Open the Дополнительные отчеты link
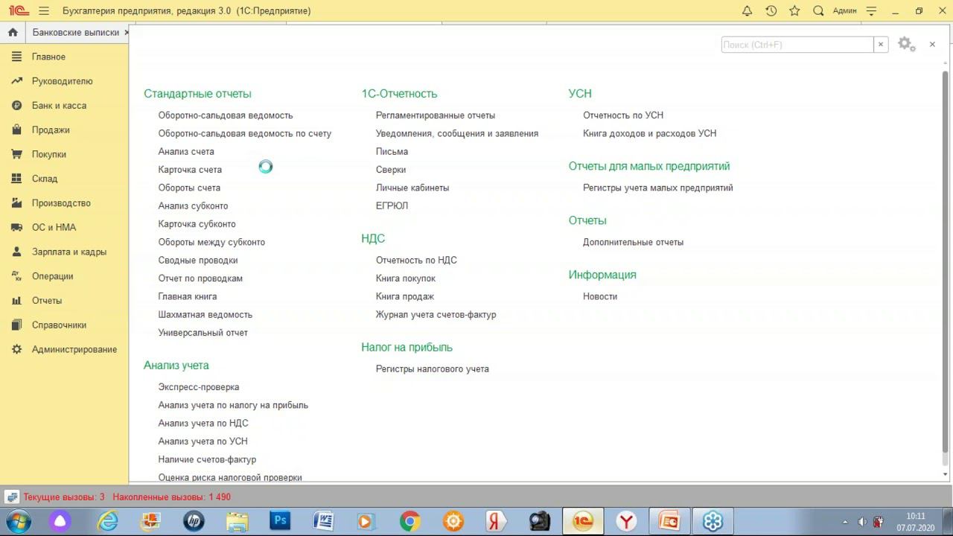This screenshot has height=536, width=953. click(x=634, y=242)
